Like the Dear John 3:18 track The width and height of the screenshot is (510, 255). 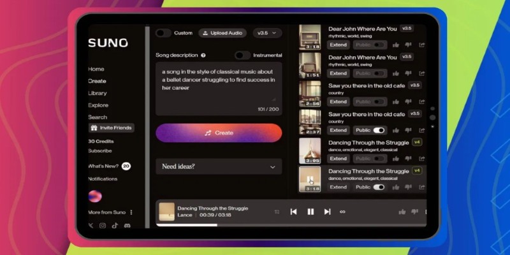[396, 45]
